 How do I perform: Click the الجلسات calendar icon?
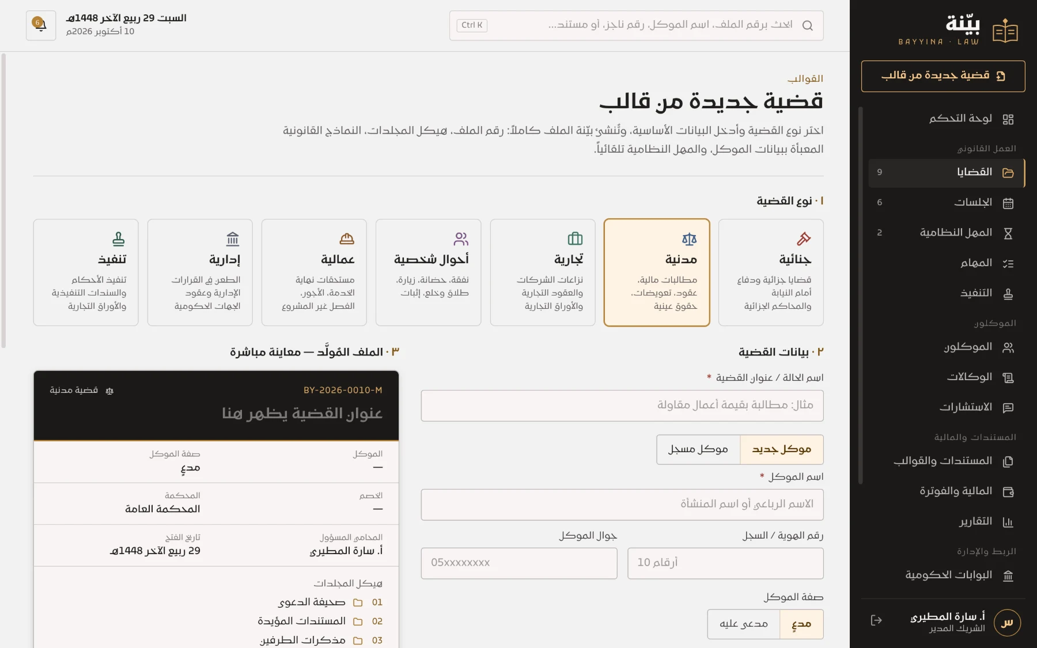click(x=1008, y=203)
